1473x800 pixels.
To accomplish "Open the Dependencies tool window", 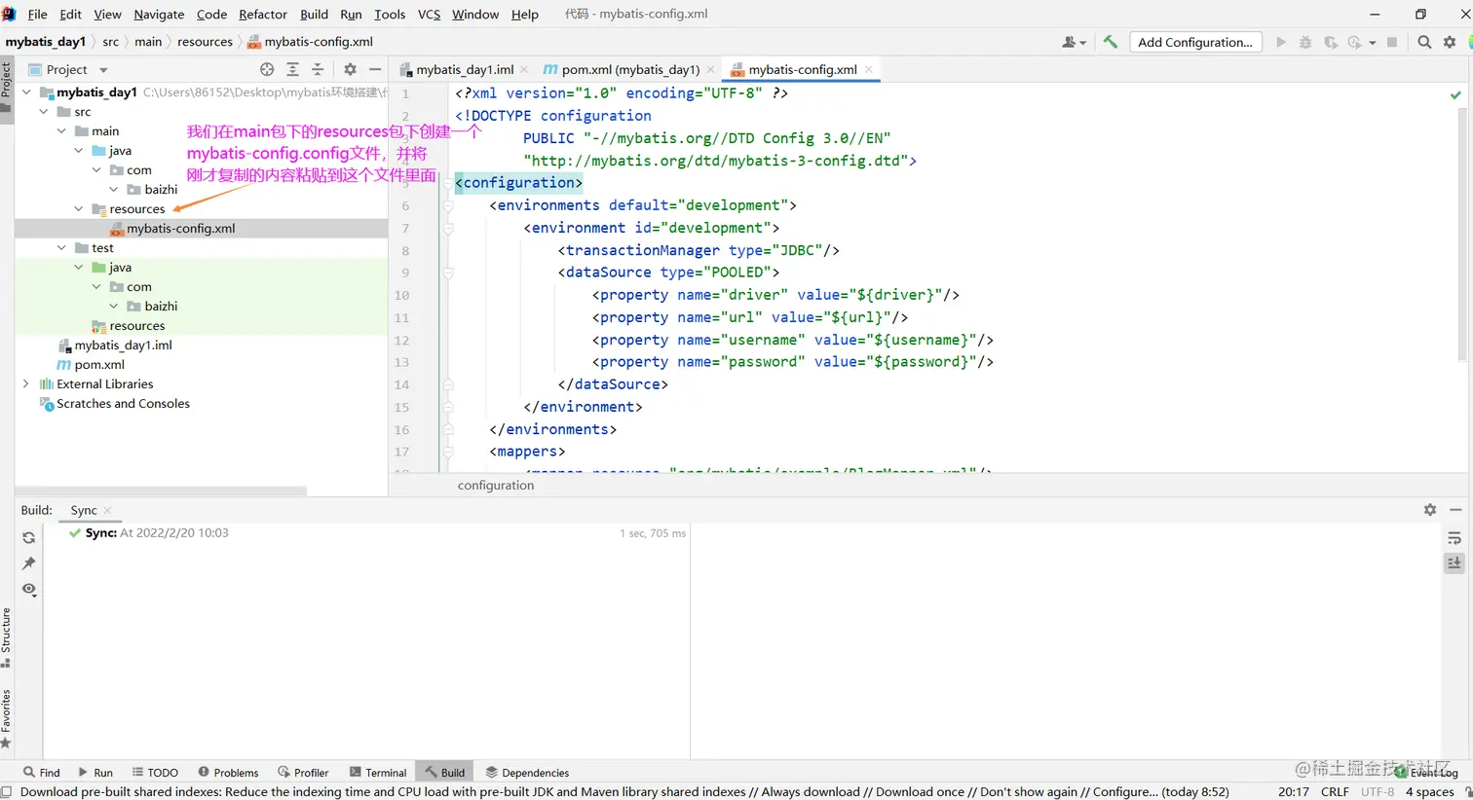I will coord(527,773).
